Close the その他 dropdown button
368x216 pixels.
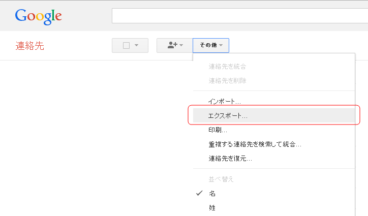(x=211, y=45)
